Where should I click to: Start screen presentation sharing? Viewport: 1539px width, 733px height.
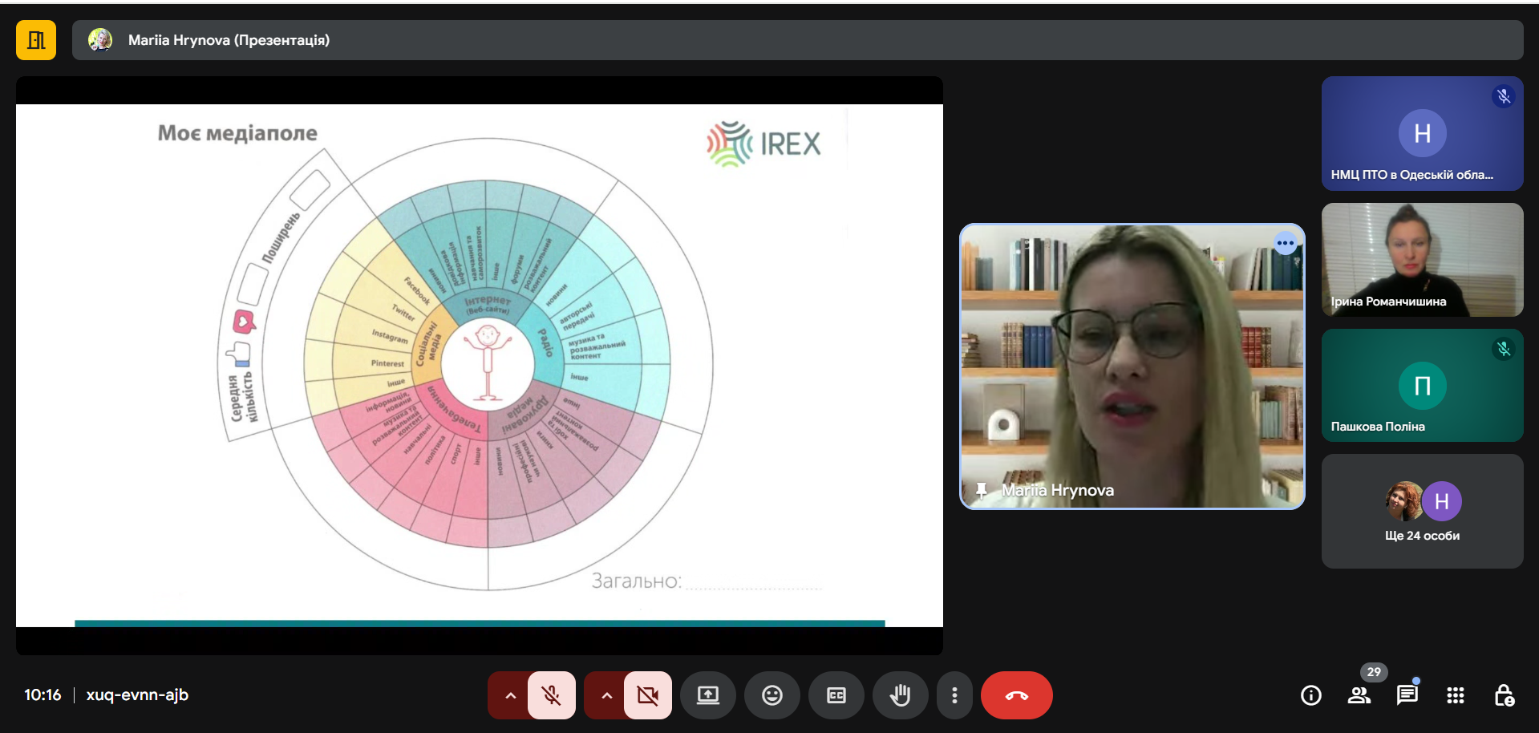707,695
